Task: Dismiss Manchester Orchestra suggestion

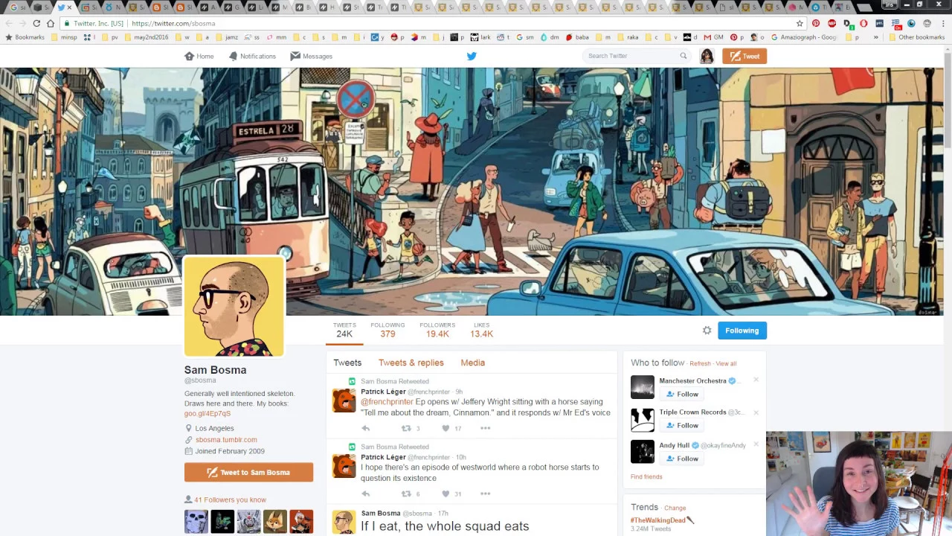Action: tap(756, 380)
